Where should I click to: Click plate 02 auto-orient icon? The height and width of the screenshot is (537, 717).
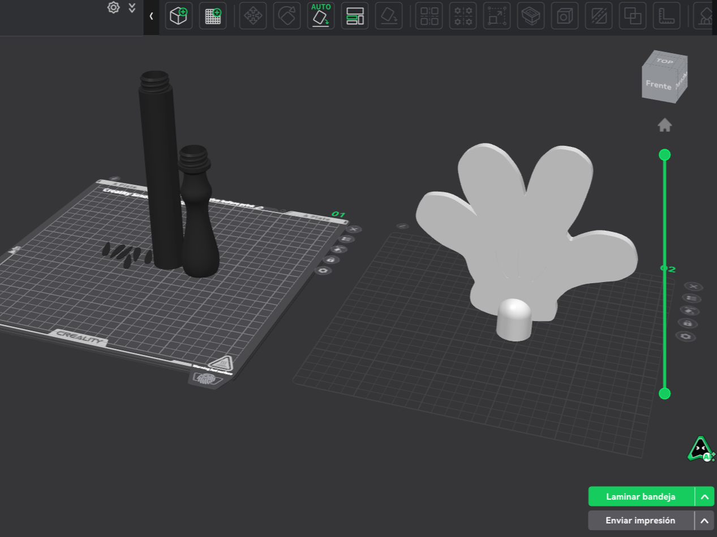pos(689,311)
